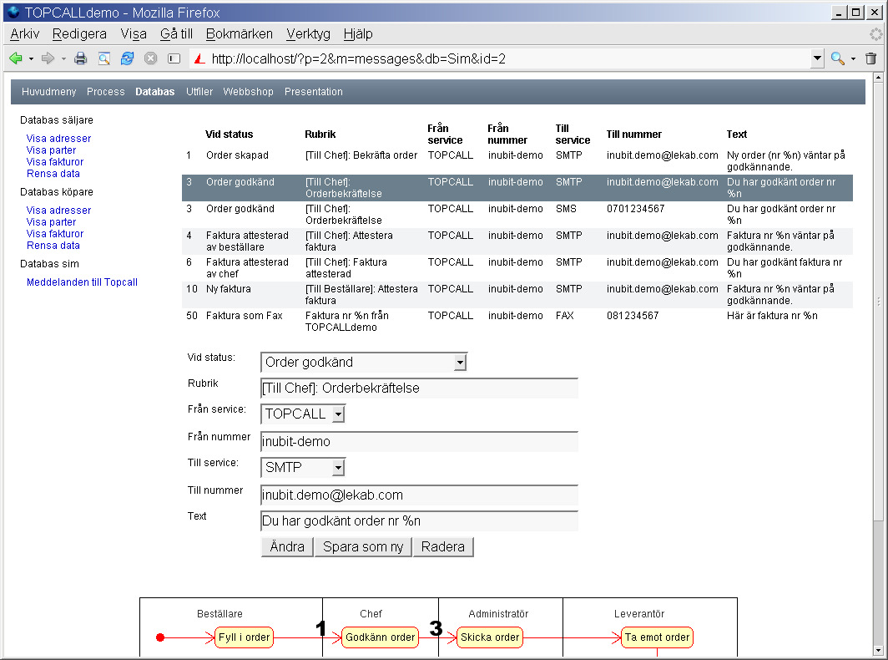Go to Huvudmeny in the navigation bar
The height and width of the screenshot is (660, 888).
(x=48, y=92)
